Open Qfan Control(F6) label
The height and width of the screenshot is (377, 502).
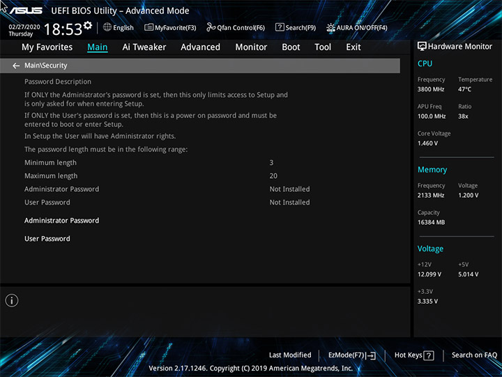(241, 28)
